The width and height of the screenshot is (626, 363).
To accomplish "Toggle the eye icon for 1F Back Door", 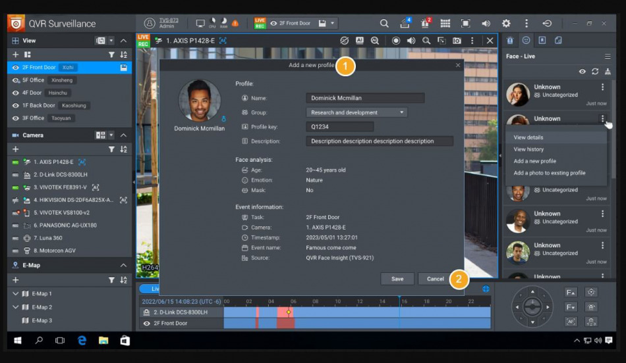I will 16,105.
